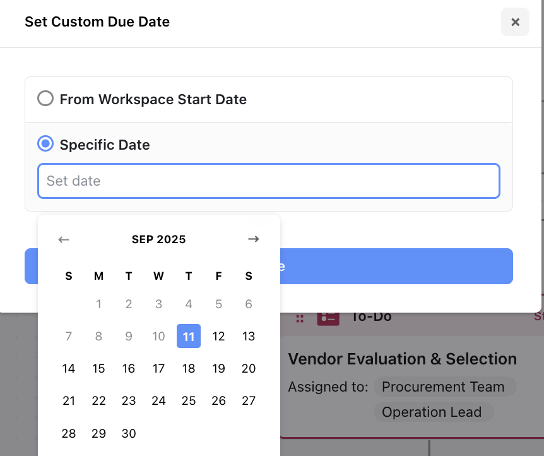Select From Workspace Start Date option
The width and height of the screenshot is (544, 456).
coord(45,99)
